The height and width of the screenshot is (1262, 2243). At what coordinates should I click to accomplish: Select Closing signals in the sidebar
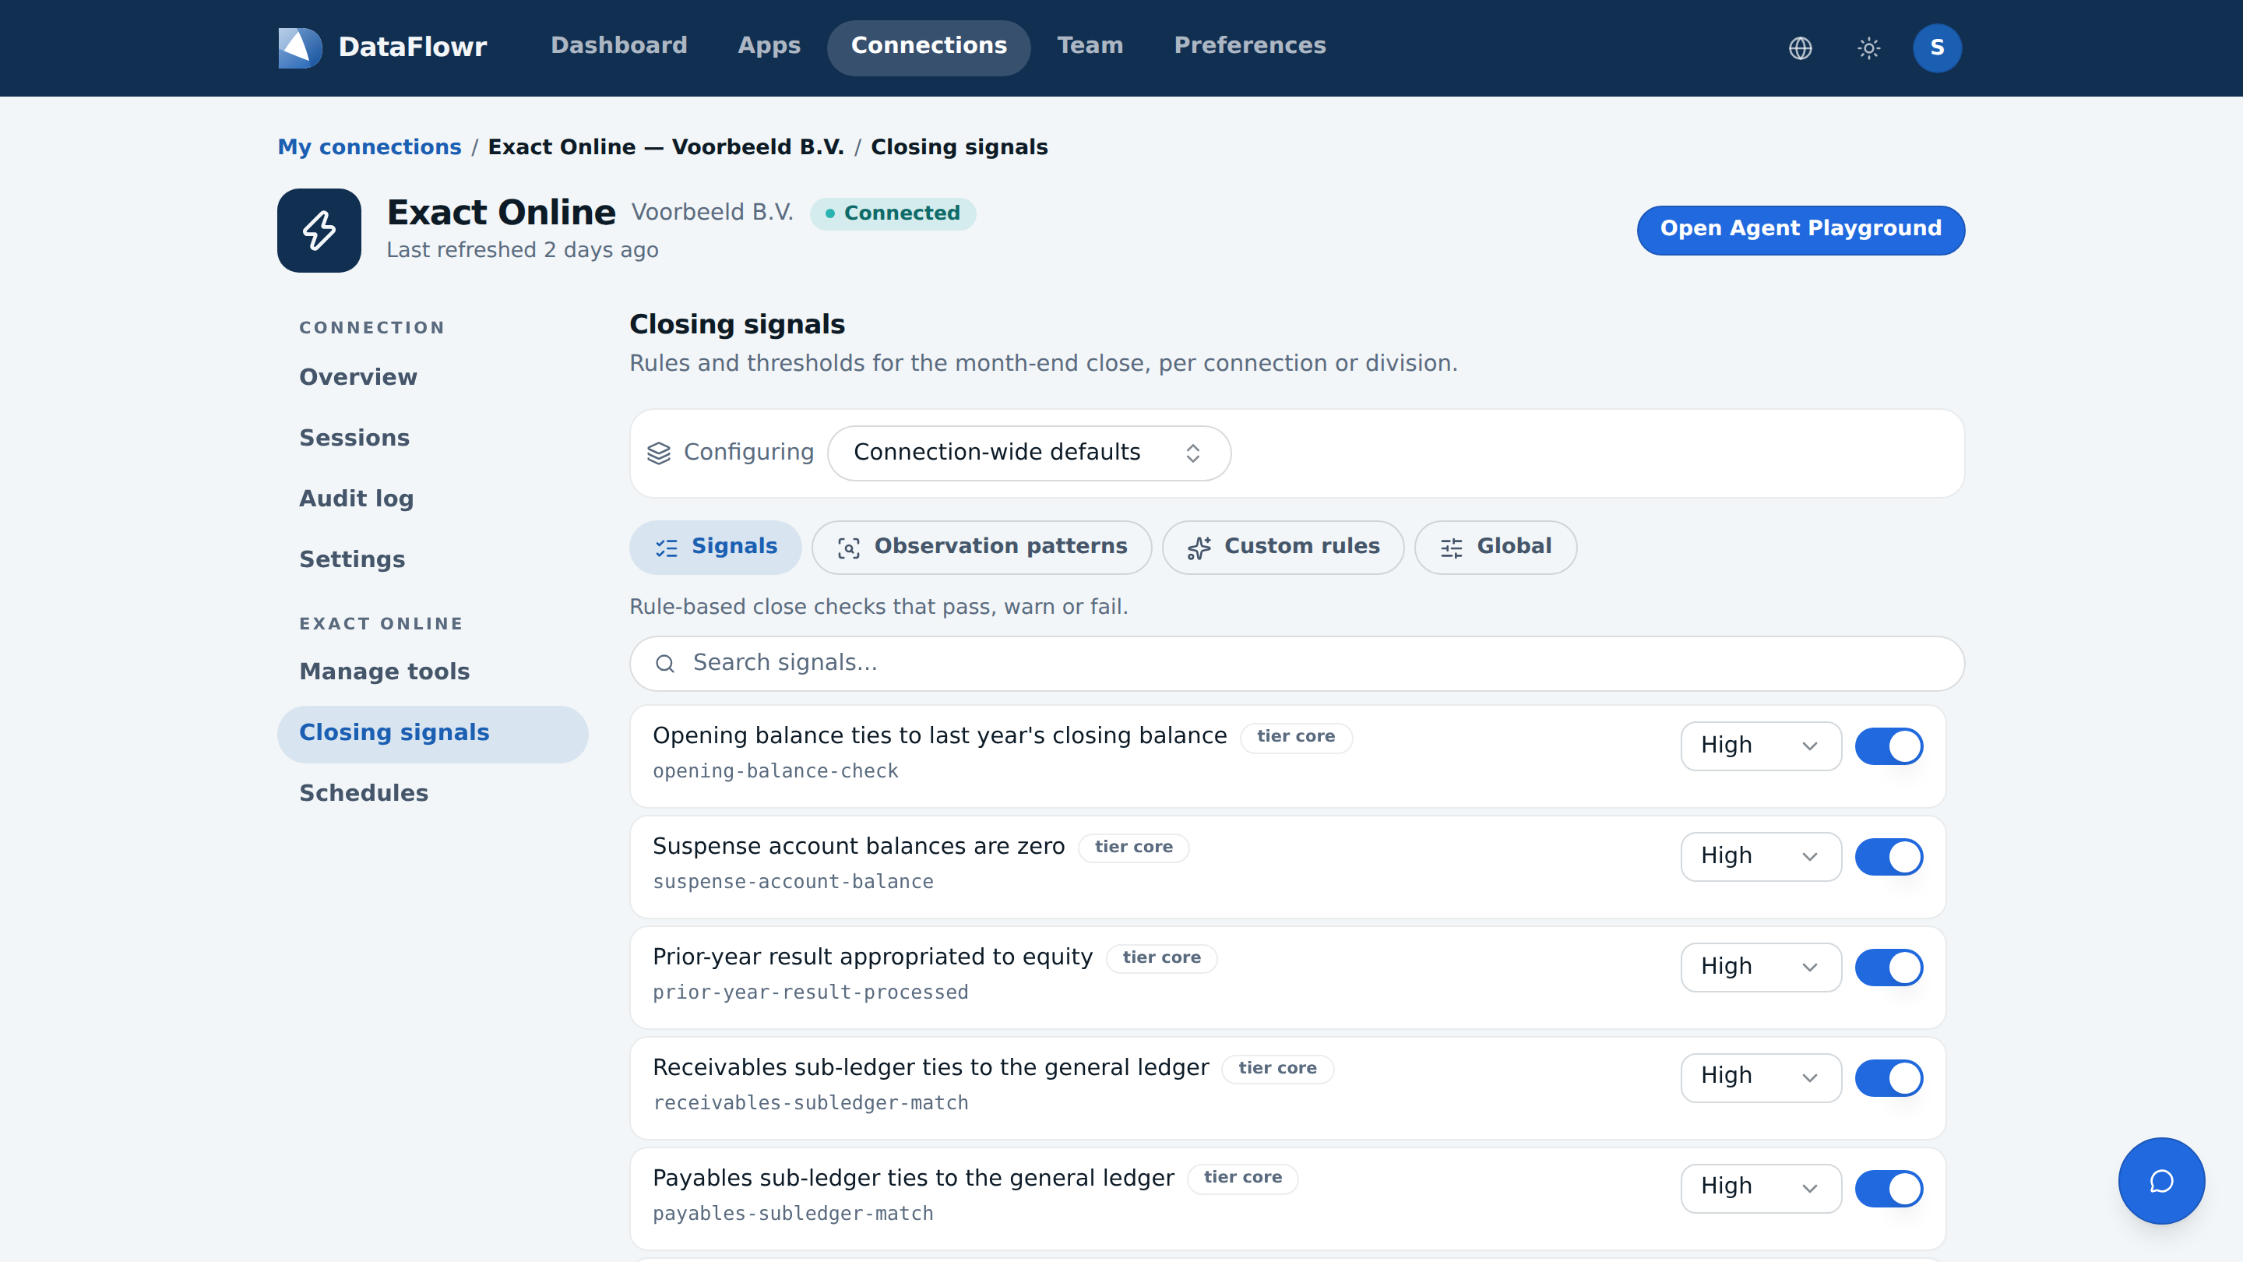(x=433, y=734)
